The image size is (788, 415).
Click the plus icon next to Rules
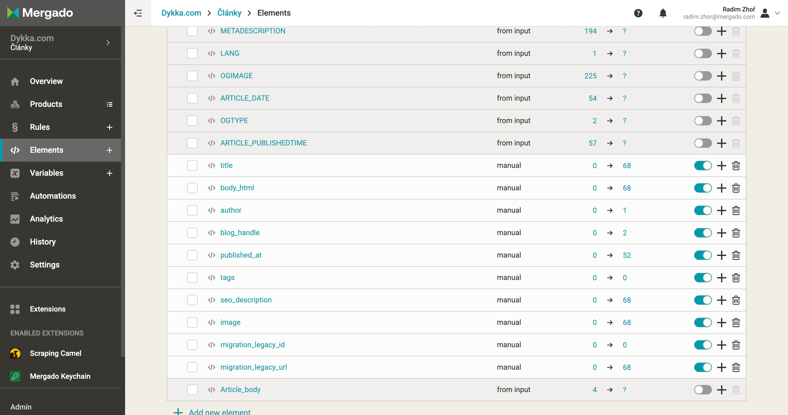click(109, 127)
